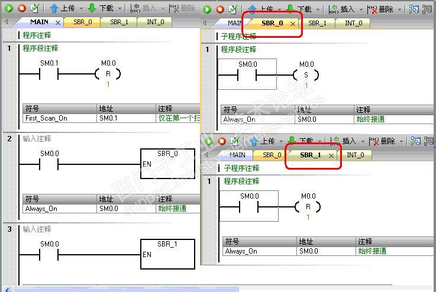Screen dimensions: 436x292
Task: Click Upload (上传) in the toolbar above active MAIN tab
Action: (63, 8)
